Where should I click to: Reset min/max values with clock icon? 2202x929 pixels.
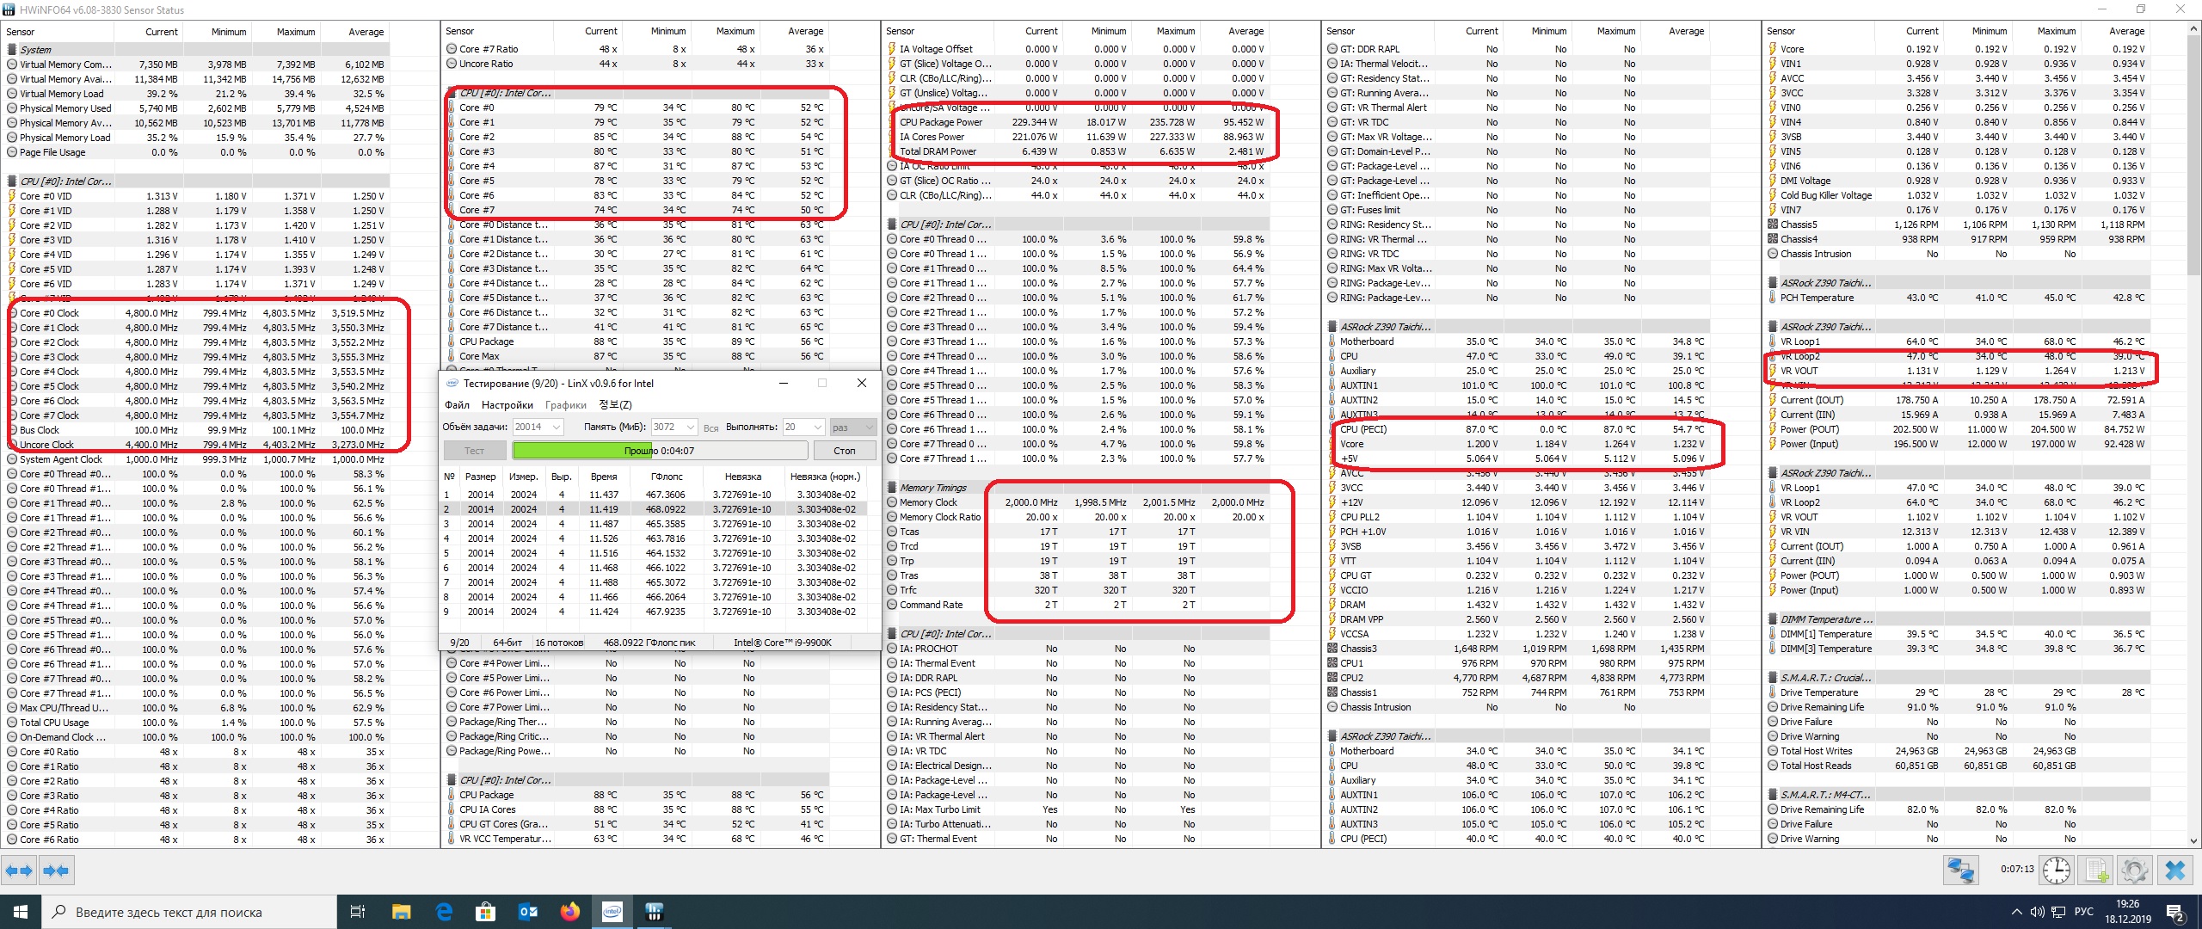coord(2057,871)
